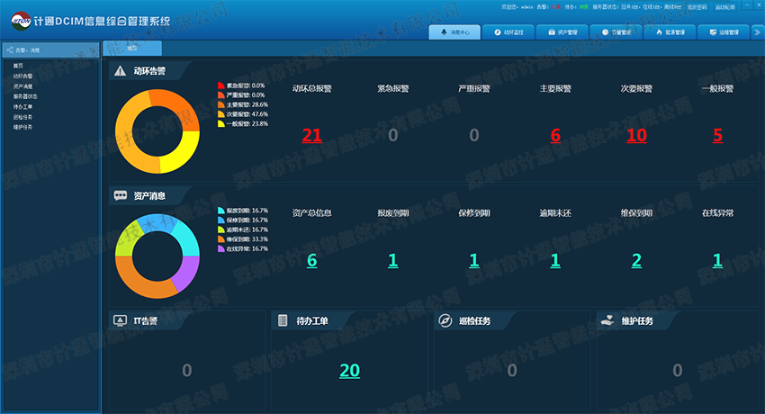Click the 待办工单 document icon
Viewport: 765px width, 414px height.
point(283,320)
